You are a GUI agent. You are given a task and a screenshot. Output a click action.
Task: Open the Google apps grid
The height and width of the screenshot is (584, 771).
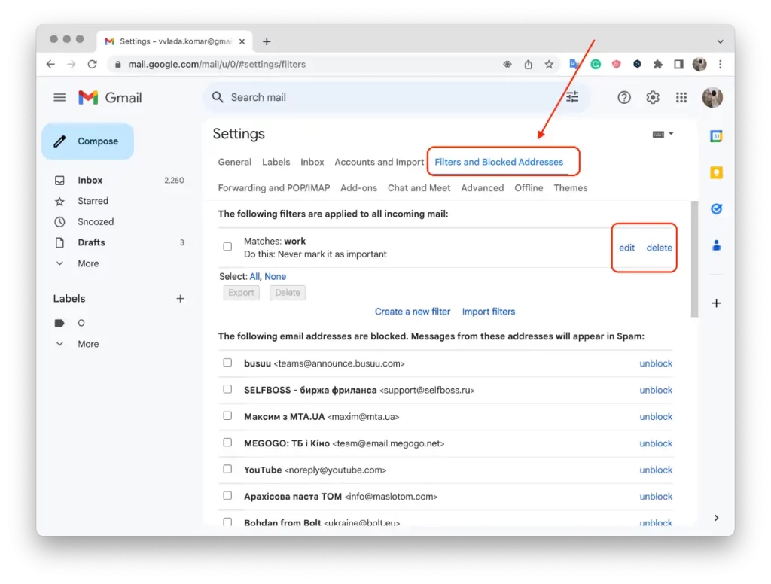coord(681,97)
